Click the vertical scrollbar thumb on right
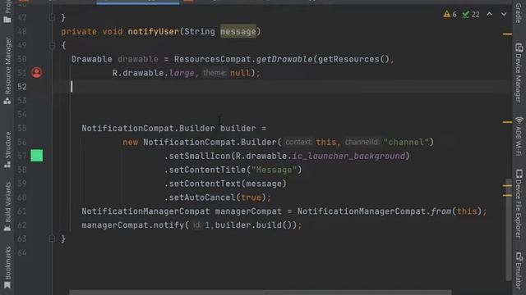The width and height of the screenshot is (526, 295). (x=509, y=229)
